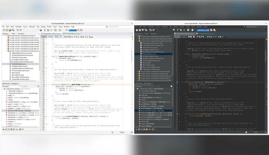
Task: Click Save All icon in dark window toolbar
Action: point(146,30)
